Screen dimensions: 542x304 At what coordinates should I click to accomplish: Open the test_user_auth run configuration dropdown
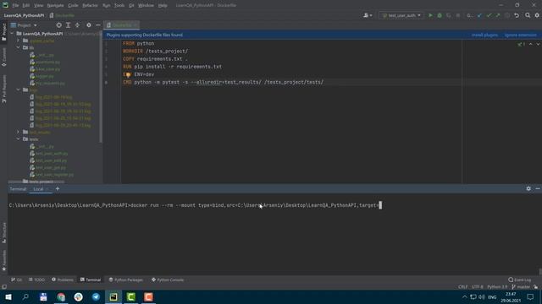click(401, 15)
